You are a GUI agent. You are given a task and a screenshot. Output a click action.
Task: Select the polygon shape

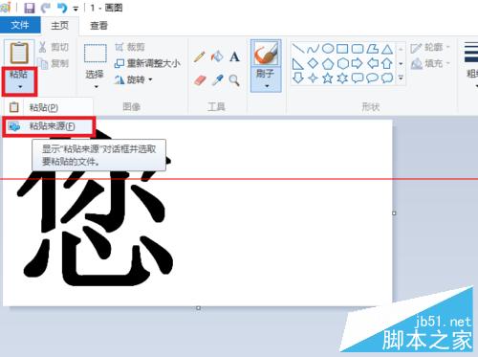[372, 49]
